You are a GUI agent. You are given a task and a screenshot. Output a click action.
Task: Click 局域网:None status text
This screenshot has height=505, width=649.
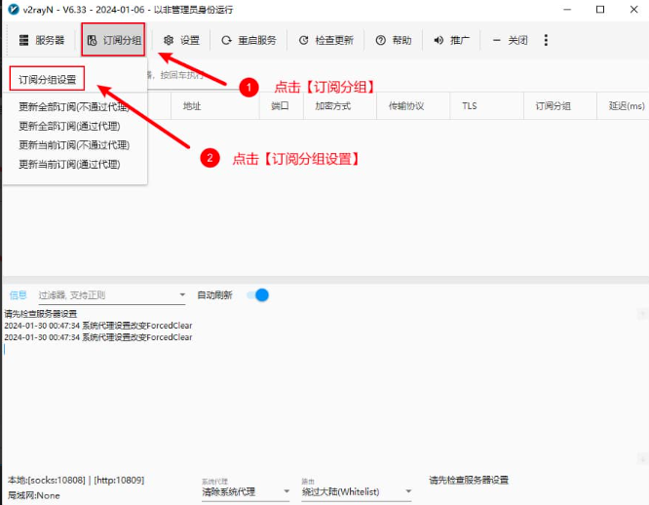(34, 495)
